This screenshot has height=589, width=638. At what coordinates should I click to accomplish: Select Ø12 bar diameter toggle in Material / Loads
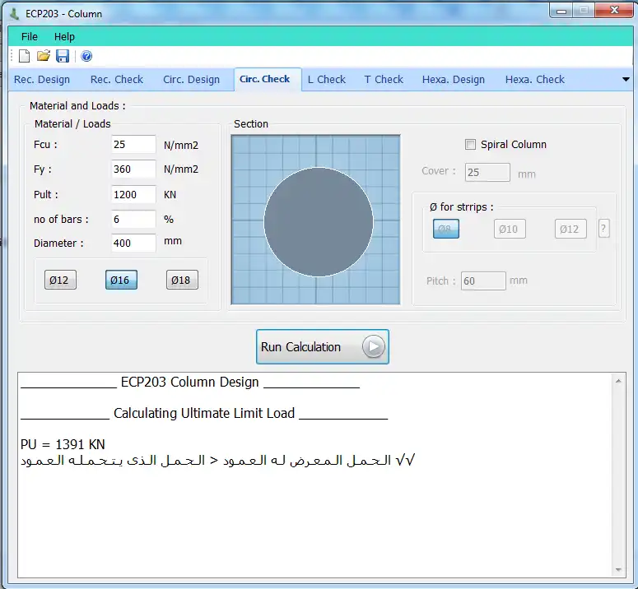60,280
